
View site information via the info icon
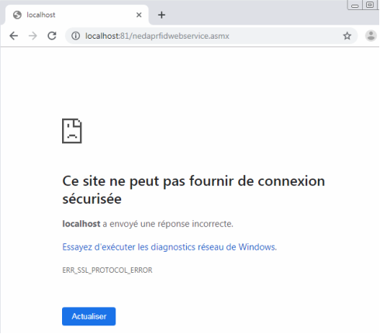click(x=75, y=36)
